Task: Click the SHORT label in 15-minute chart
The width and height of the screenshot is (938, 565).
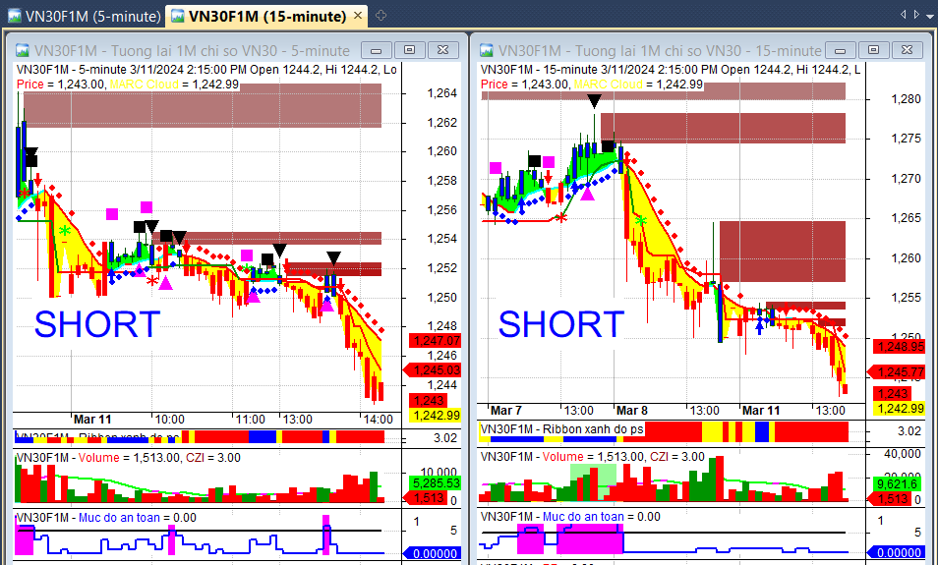Action: pyautogui.click(x=561, y=324)
